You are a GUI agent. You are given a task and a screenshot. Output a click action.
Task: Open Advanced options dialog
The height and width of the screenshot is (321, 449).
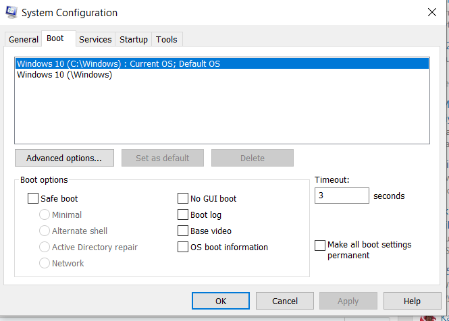[64, 158]
